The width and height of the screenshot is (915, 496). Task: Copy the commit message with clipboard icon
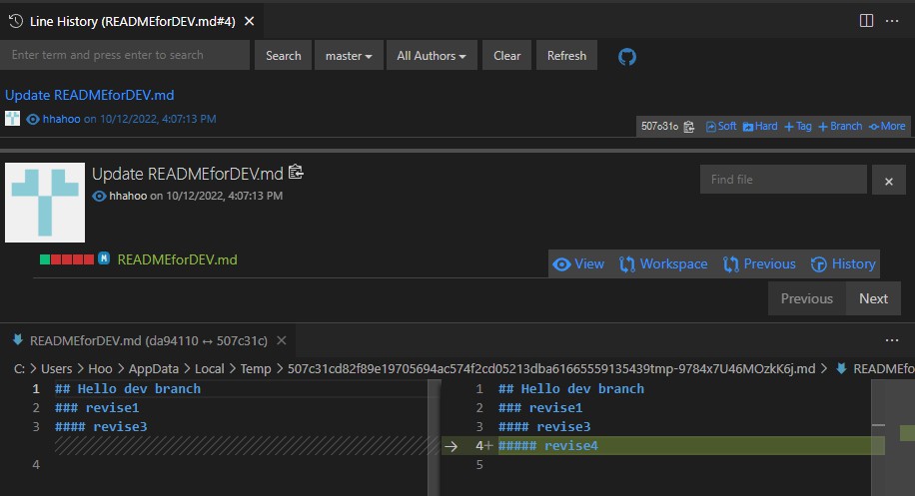pos(296,172)
